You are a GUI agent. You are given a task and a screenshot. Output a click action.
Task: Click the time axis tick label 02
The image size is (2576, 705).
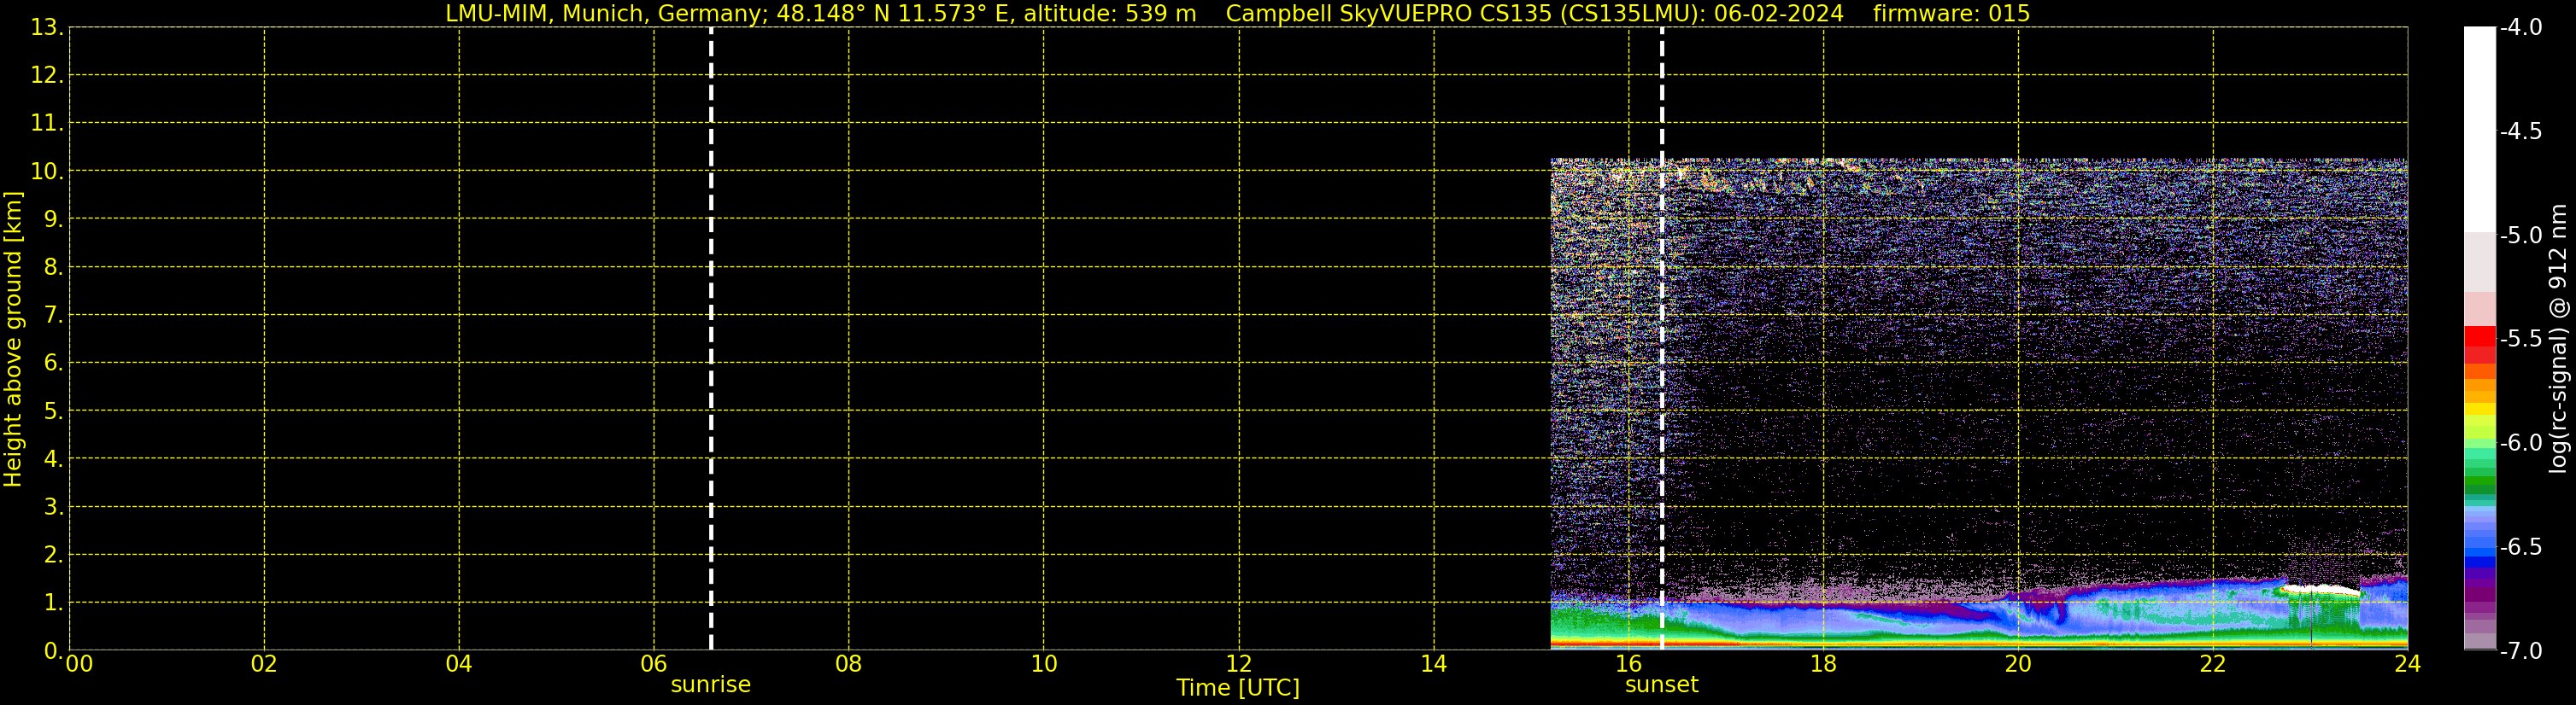pyautogui.click(x=264, y=664)
